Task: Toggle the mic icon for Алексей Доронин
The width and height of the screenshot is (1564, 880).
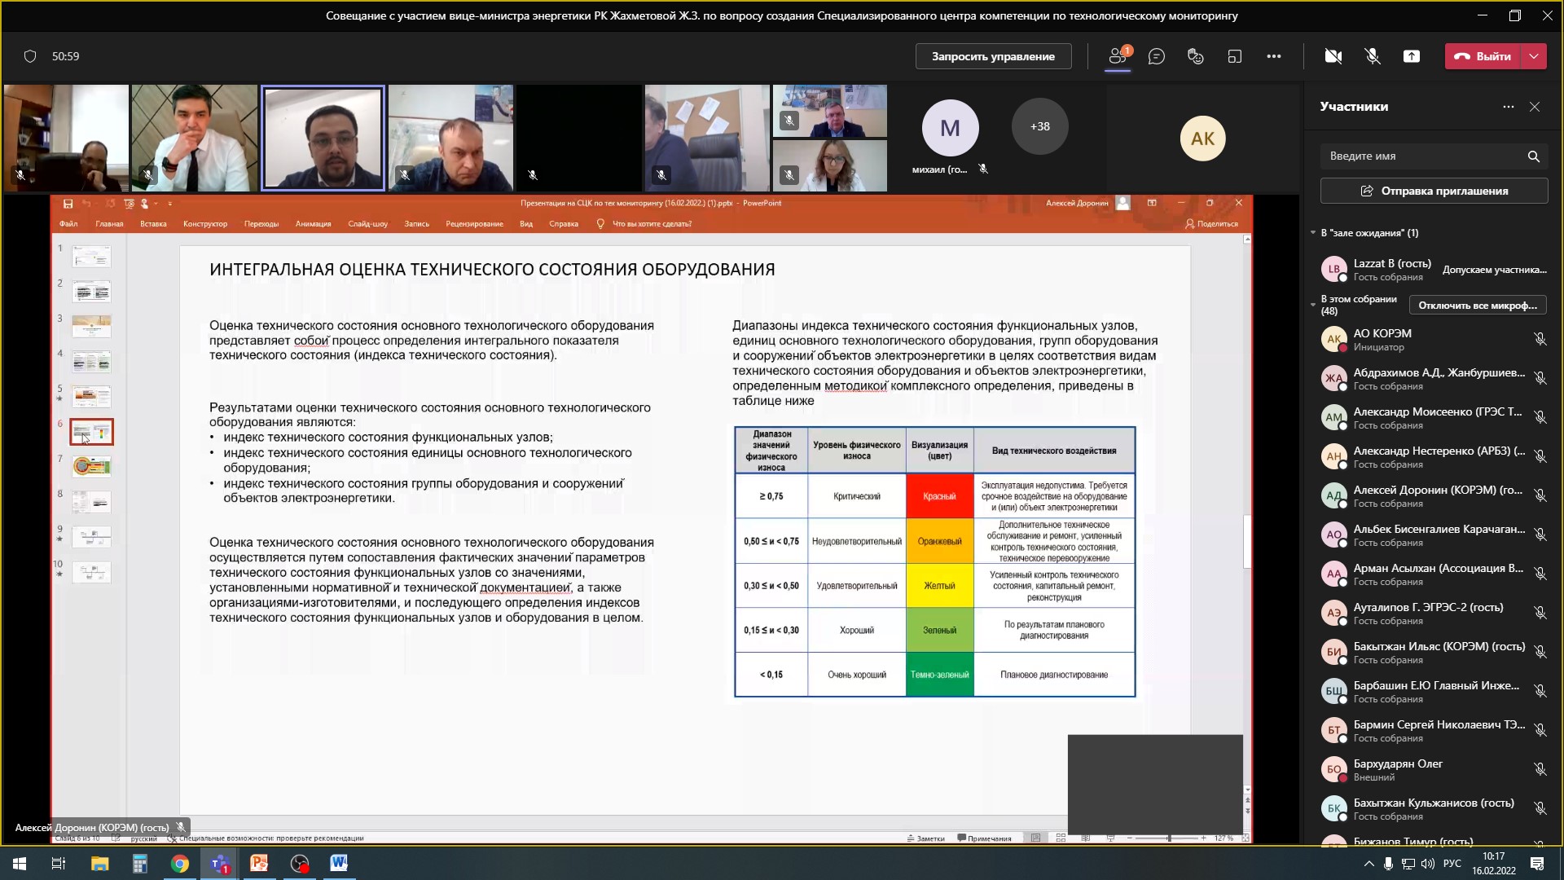Action: pyautogui.click(x=1540, y=495)
